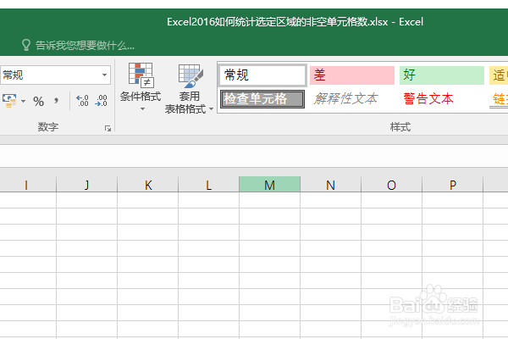Apply the 差 red cell style

point(352,75)
